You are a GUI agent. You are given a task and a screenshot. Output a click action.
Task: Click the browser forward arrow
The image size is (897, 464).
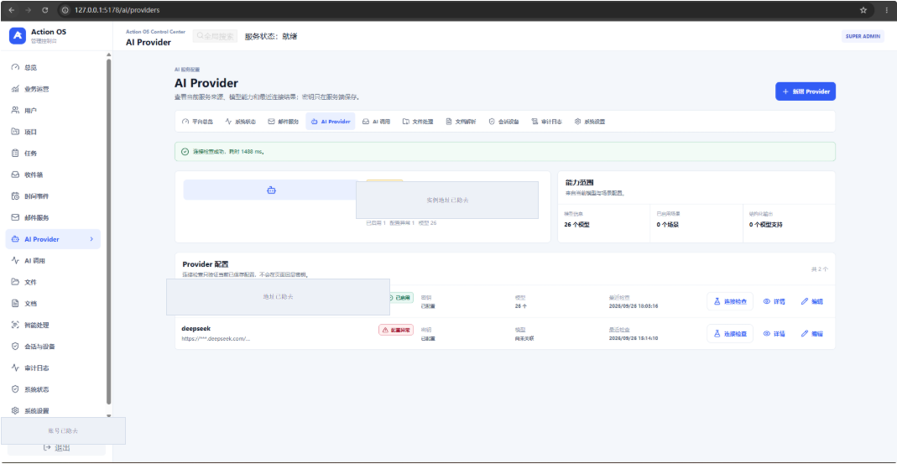coord(28,10)
